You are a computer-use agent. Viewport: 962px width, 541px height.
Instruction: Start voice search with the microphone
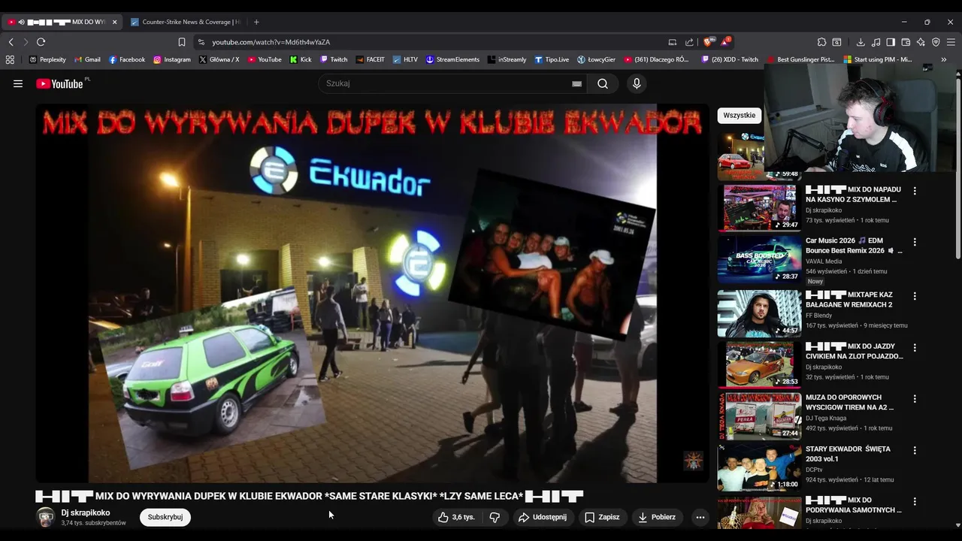(x=637, y=83)
